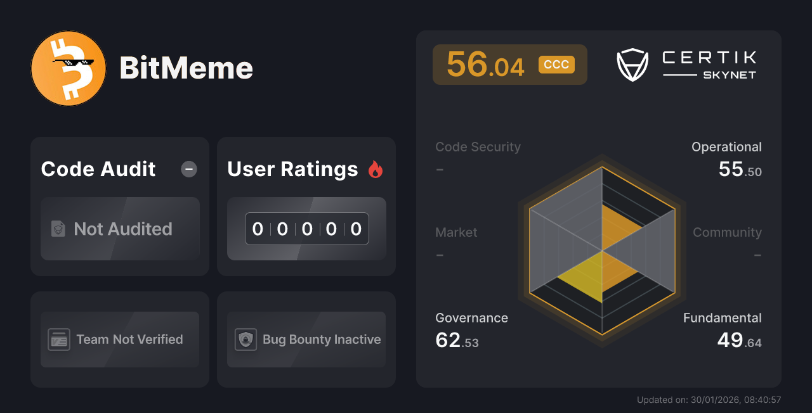Click the CCC rating badge

(x=556, y=64)
